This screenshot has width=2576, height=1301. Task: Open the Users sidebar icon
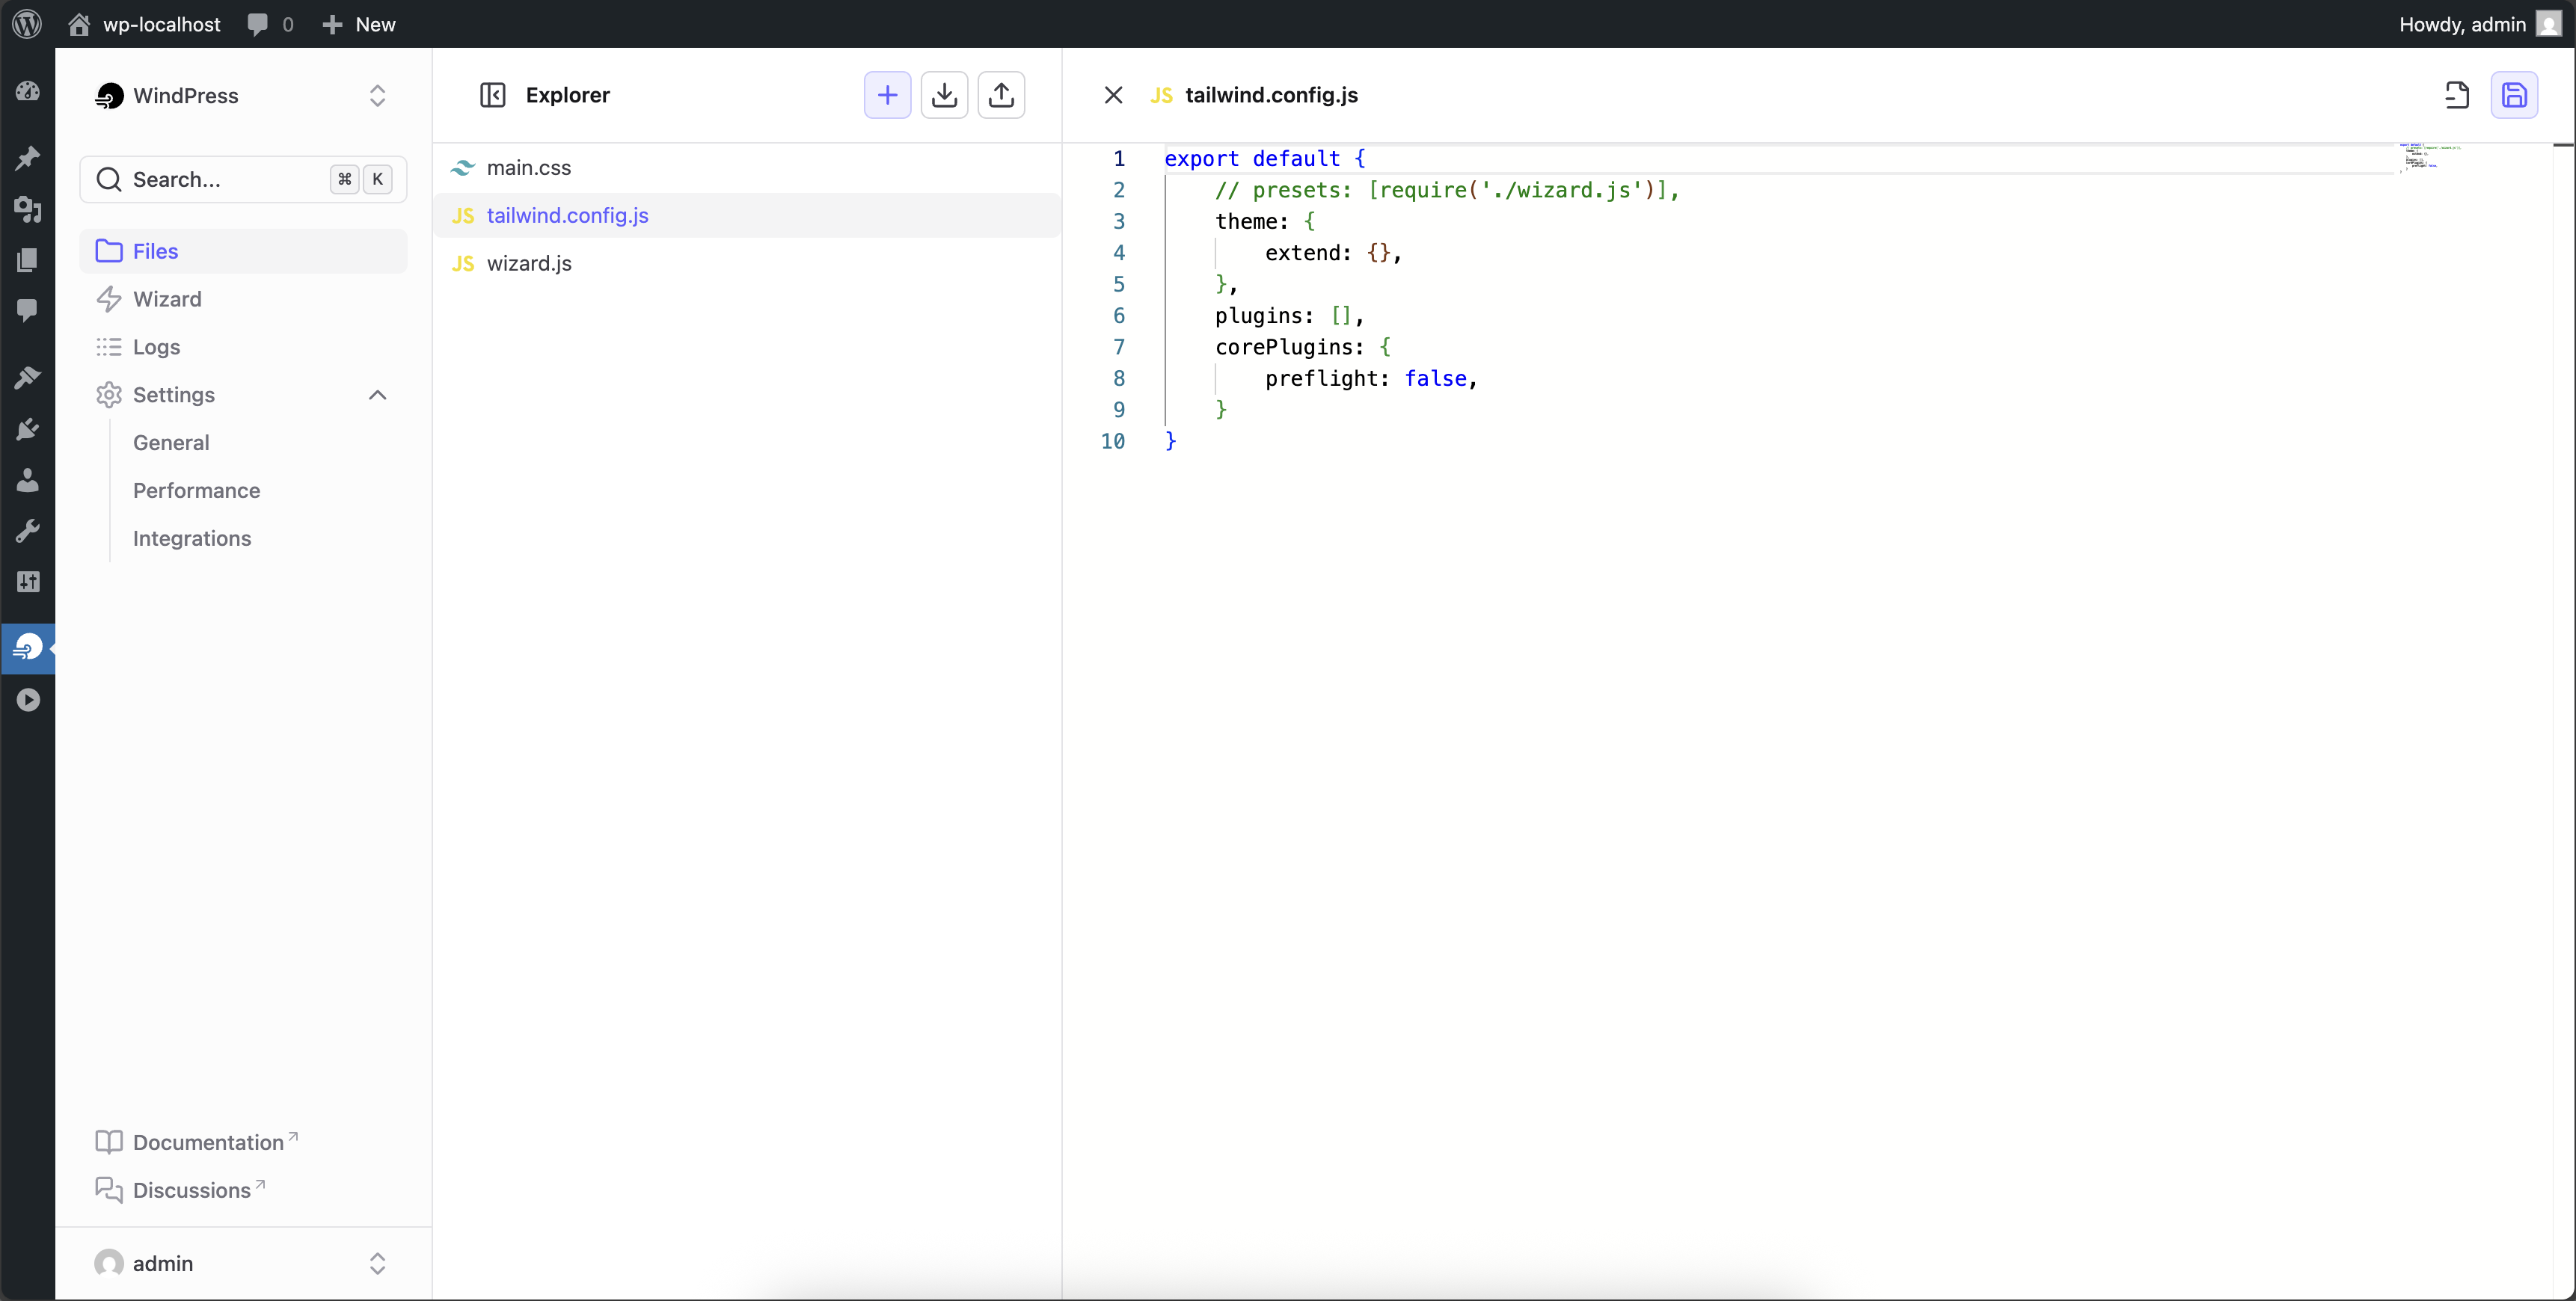click(x=28, y=480)
